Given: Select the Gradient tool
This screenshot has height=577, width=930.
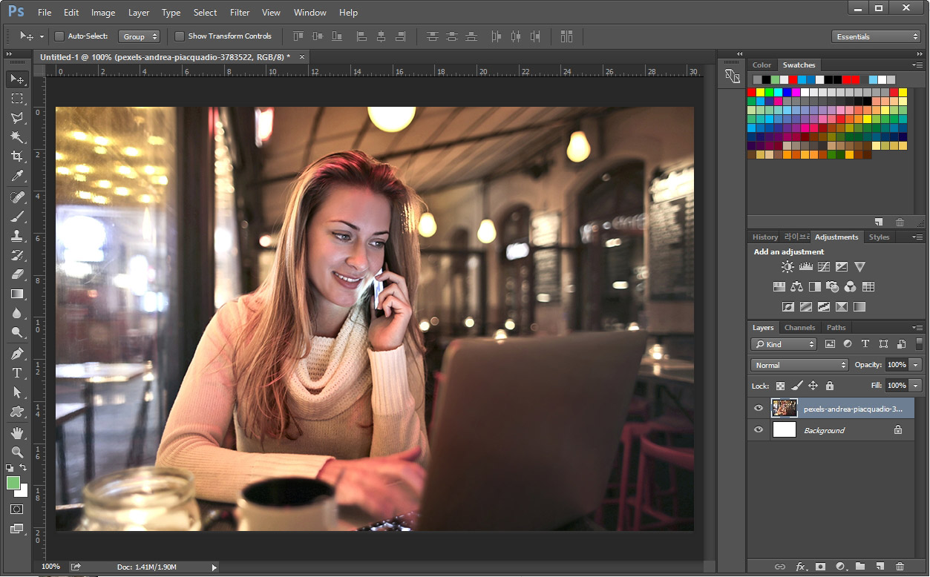Looking at the screenshot, I should coord(17,294).
